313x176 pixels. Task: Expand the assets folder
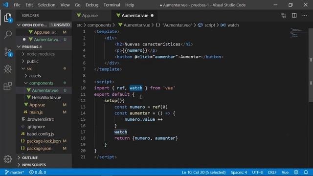(x=35, y=76)
